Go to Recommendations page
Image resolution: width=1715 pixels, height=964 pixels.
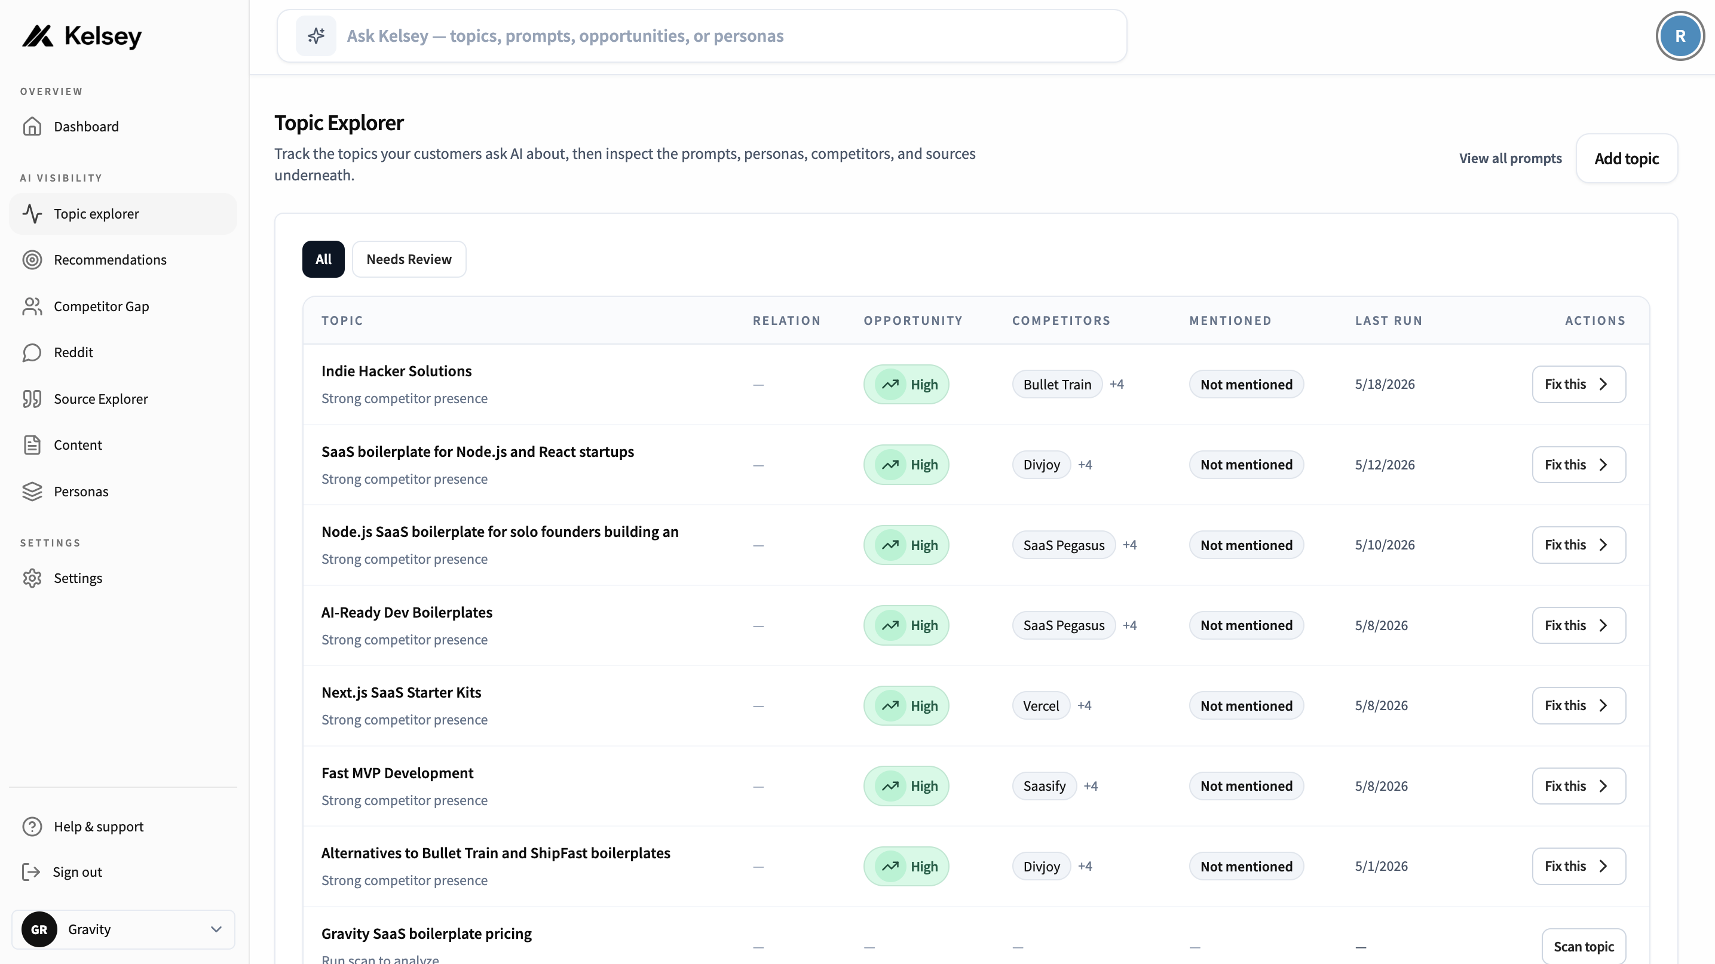[122, 259]
